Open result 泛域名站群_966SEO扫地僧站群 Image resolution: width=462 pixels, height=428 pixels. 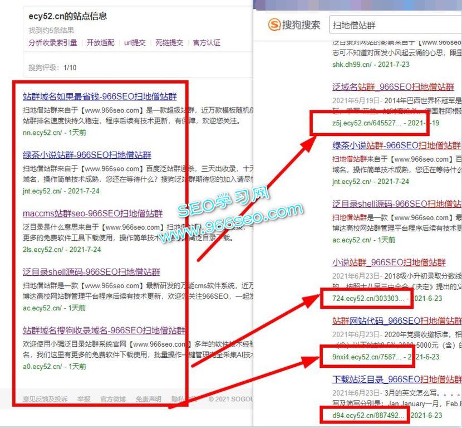coord(394,87)
